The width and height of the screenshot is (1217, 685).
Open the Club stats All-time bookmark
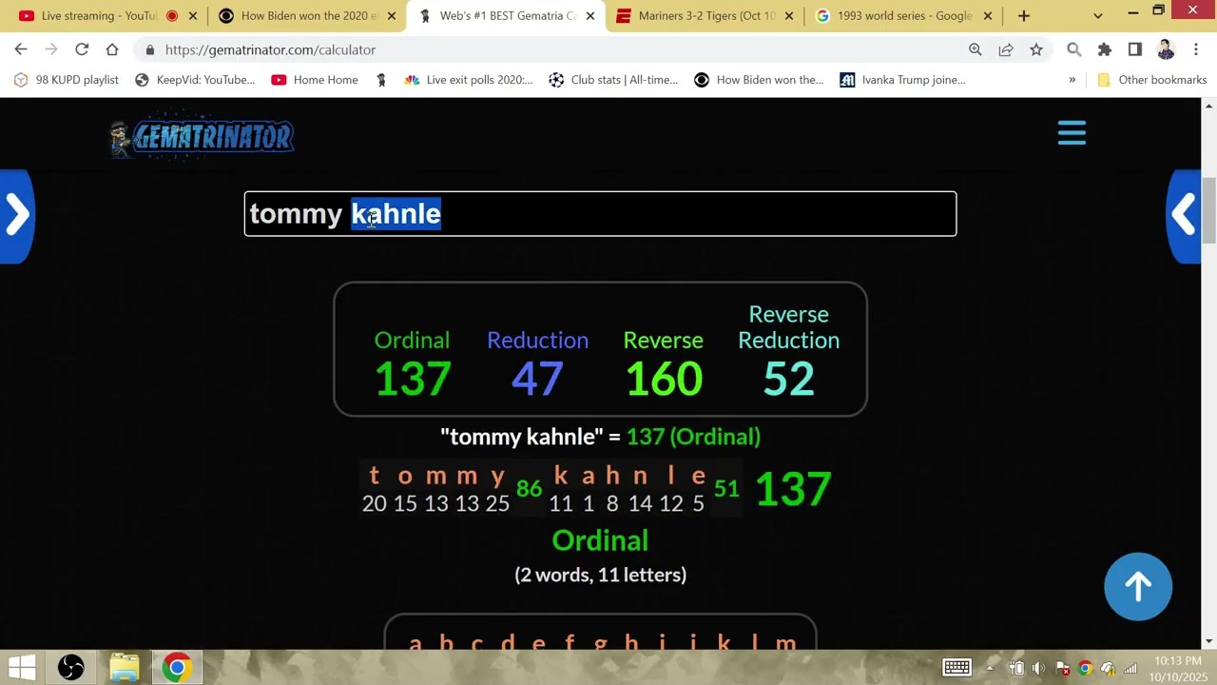coord(613,80)
